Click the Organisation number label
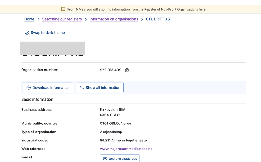Viewport: 261px width, 162px height. tap(40, 70)
